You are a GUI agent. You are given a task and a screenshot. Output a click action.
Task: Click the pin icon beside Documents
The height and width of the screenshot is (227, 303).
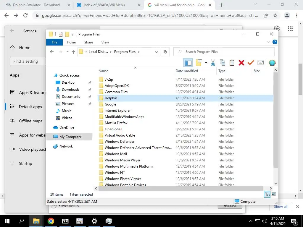click(90, 97)
